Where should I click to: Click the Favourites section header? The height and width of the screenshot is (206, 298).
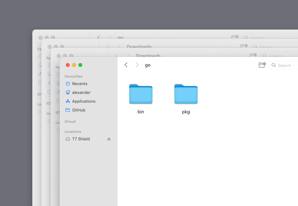pos(73,76)
